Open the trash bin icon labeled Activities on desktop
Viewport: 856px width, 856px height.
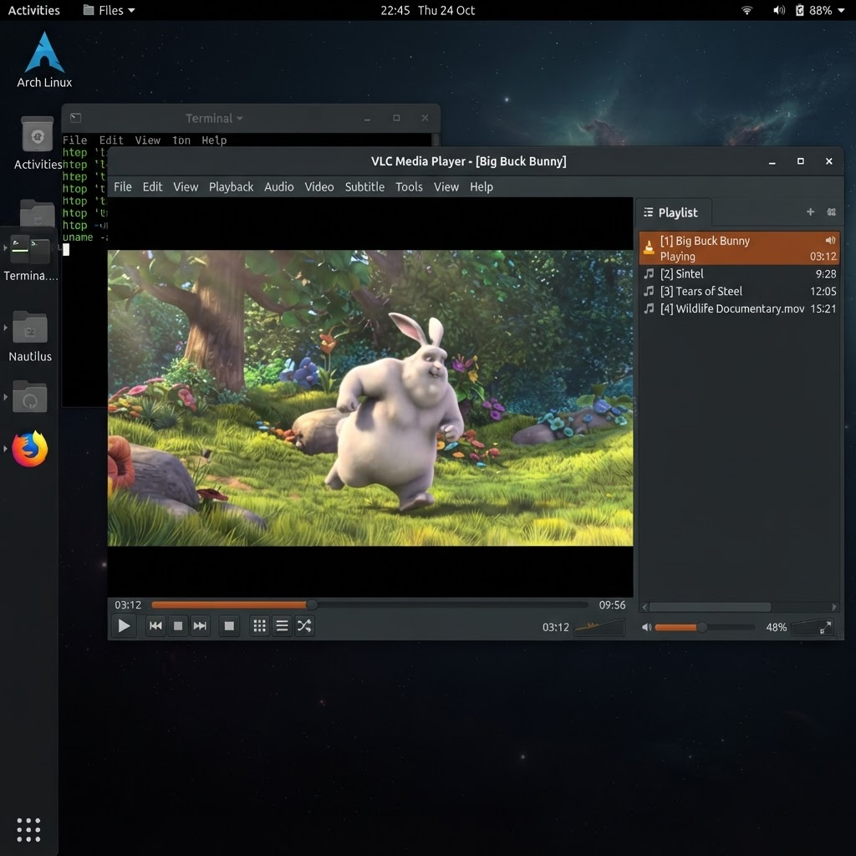pyautogui.click(x=37, y=135)
